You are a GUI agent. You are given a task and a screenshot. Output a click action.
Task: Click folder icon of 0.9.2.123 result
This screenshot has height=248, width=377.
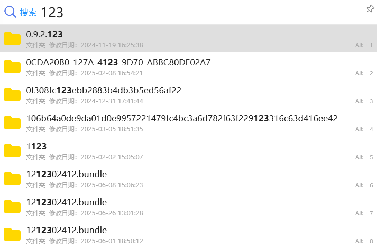pos(12,39)
